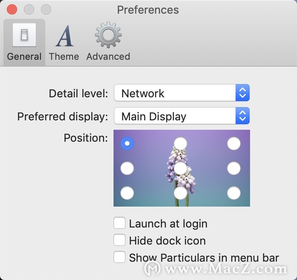Viewport: 297px width, 280px height.
Task: Select the bottom-left position radio button
Action: pyautogui.click(x=127, y=193)
